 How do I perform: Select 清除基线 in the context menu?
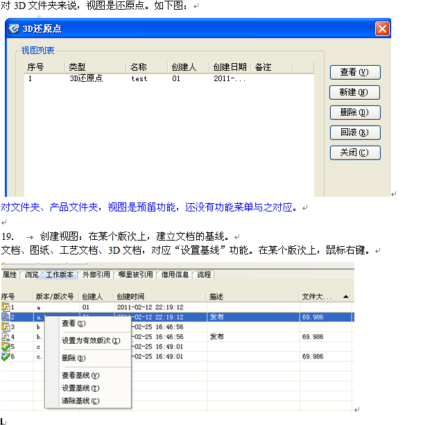(x=80, y=401)
